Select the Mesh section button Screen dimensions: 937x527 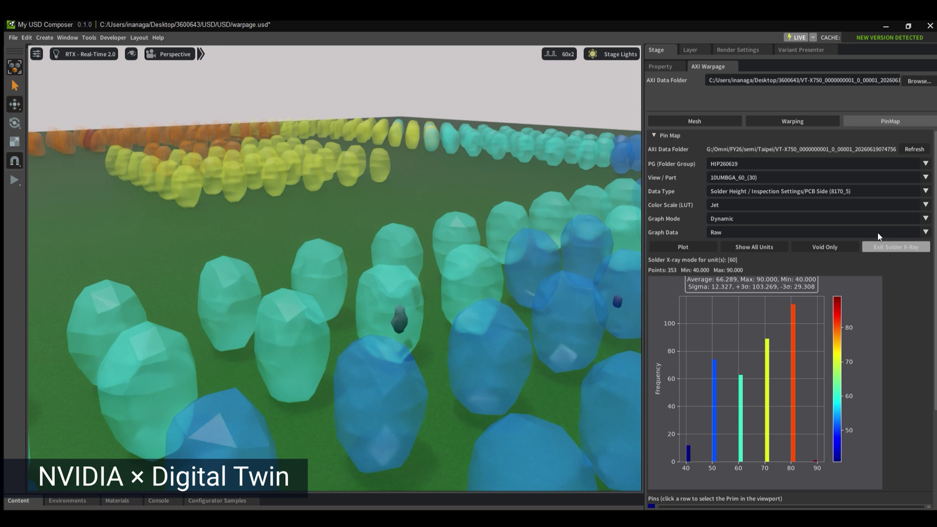click(x=694, y=122)
